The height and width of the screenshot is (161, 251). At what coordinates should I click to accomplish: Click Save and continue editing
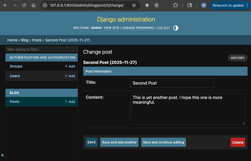(x=163, y=142)
